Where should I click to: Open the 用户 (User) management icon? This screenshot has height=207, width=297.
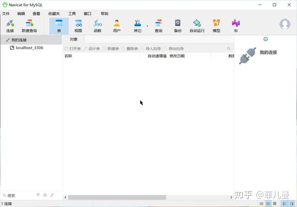(x=117, y=26)
